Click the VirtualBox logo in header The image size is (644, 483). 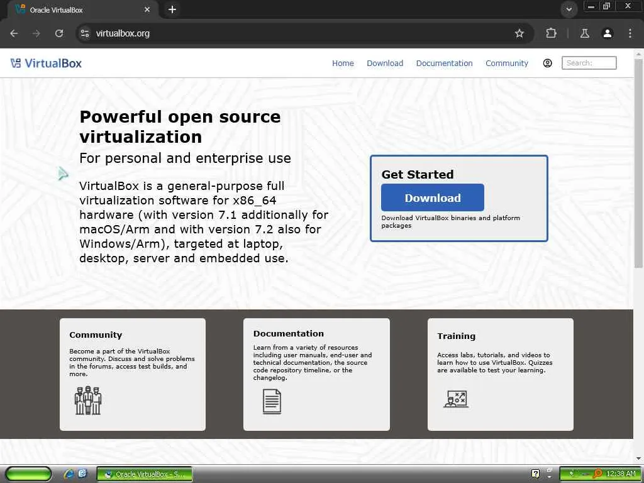pyautogui.click(x=46, y=64)
